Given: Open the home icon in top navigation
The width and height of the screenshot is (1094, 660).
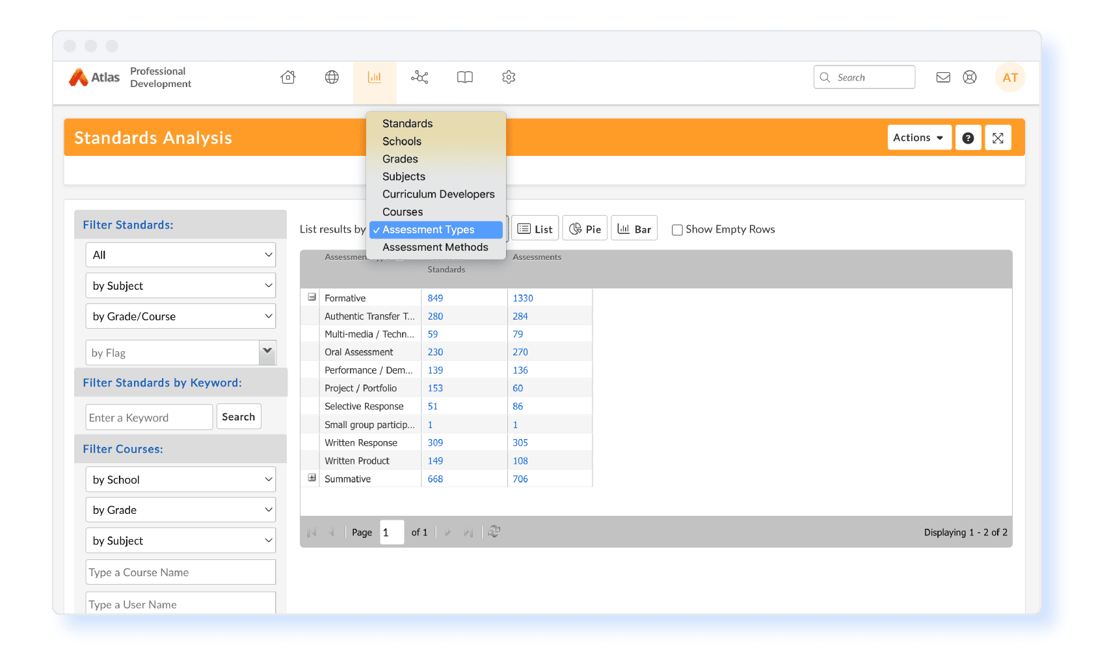Looking at the screenshot, I should (x=288, y=77).
